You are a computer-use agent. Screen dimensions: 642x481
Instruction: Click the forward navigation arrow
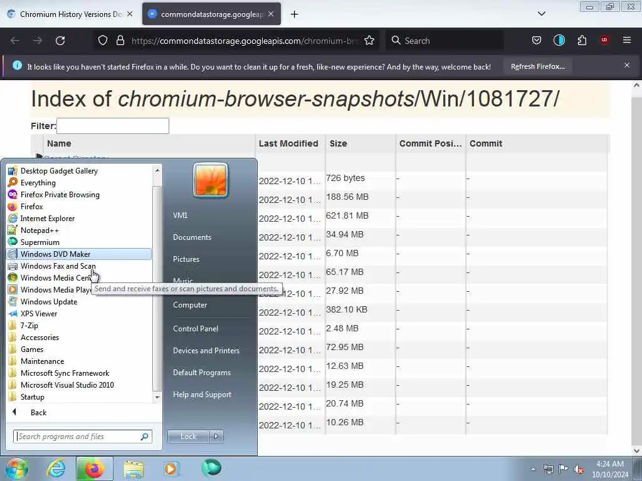pyautogui.click(x=38, y=41)
